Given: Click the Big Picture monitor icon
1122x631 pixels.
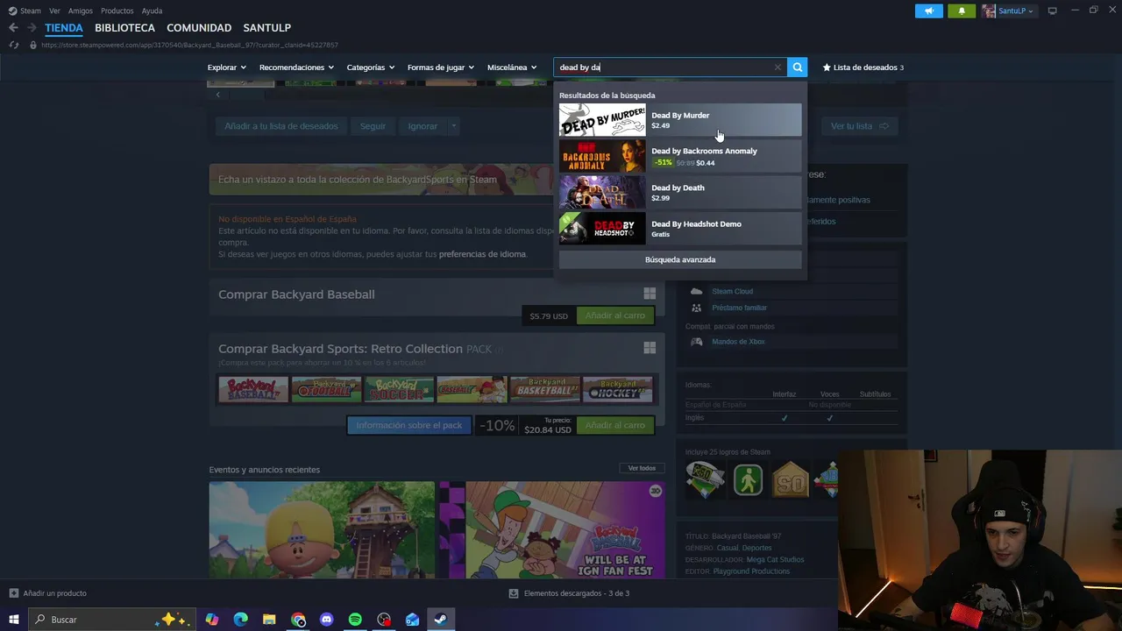Looking at the screenshot, I should 1053,11.
